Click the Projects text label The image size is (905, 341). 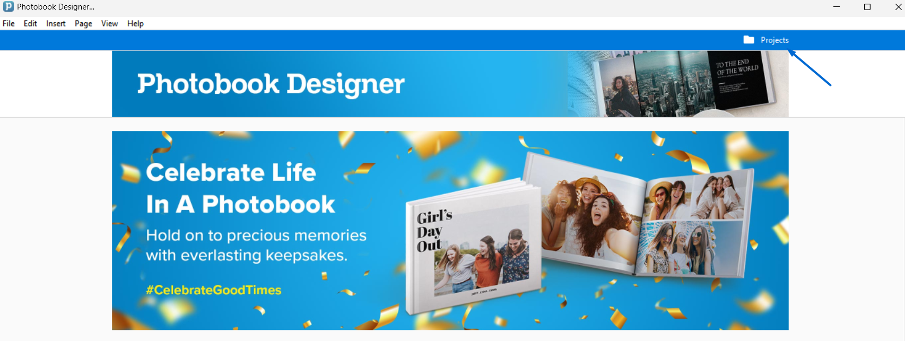point(775,40)
